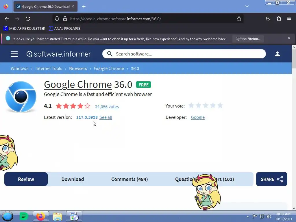296x222 pixels.
Task: Open the Windows Start orb
Action: tap(8, 216)
